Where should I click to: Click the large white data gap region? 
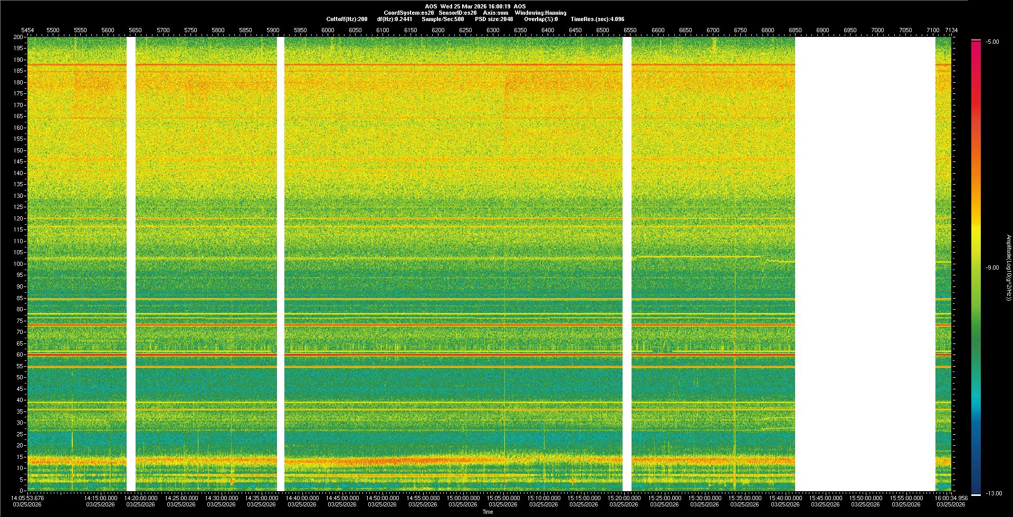point(865,264)
